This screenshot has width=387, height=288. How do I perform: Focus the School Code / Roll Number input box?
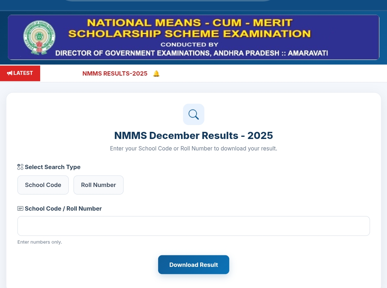[x=194, y=226]
